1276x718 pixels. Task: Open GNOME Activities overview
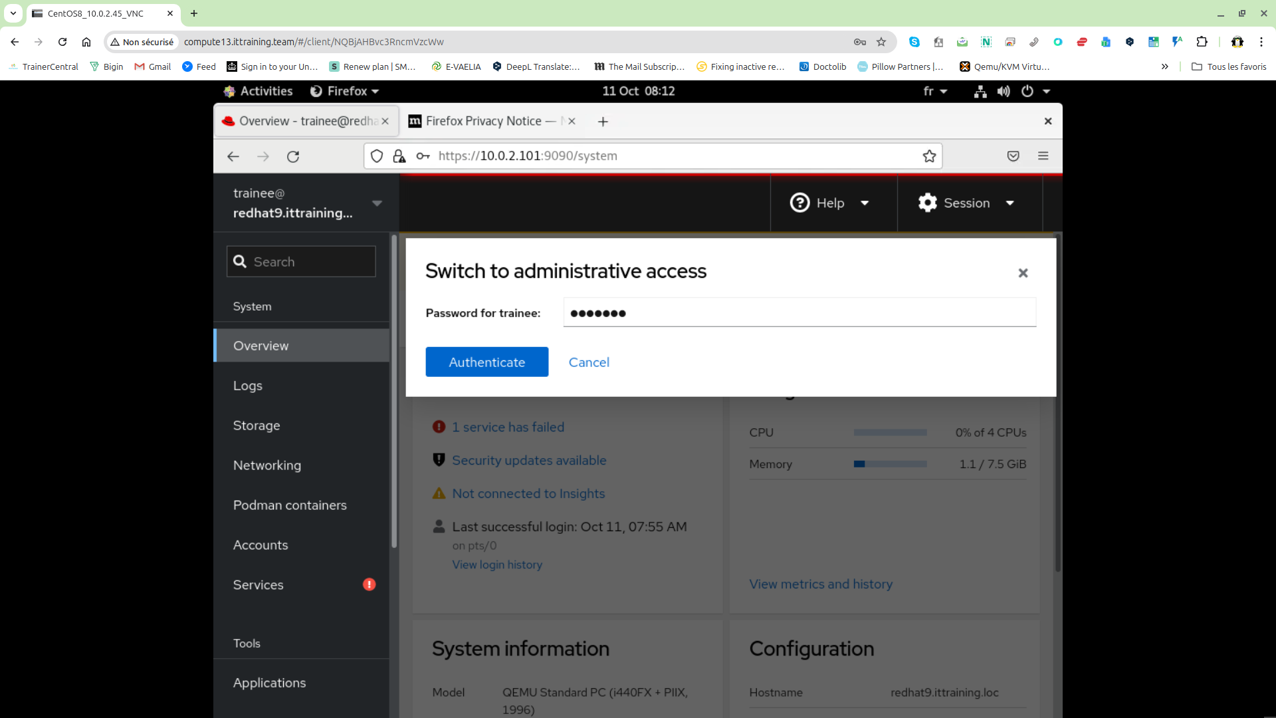259,91
